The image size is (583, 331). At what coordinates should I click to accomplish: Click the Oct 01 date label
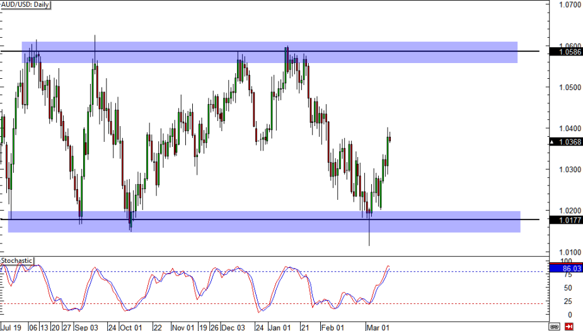(x=131, y=327)
